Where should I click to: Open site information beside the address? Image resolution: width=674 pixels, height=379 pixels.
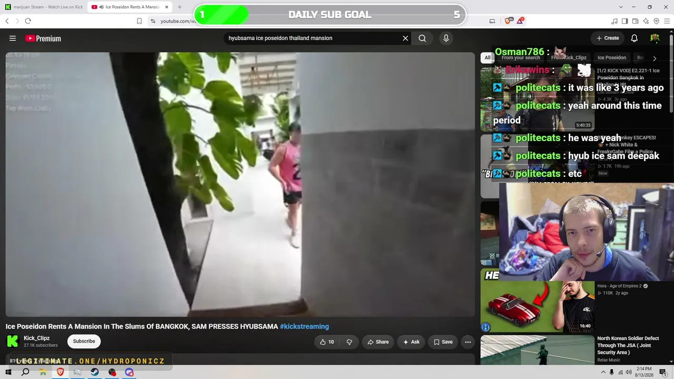point(153,21)
